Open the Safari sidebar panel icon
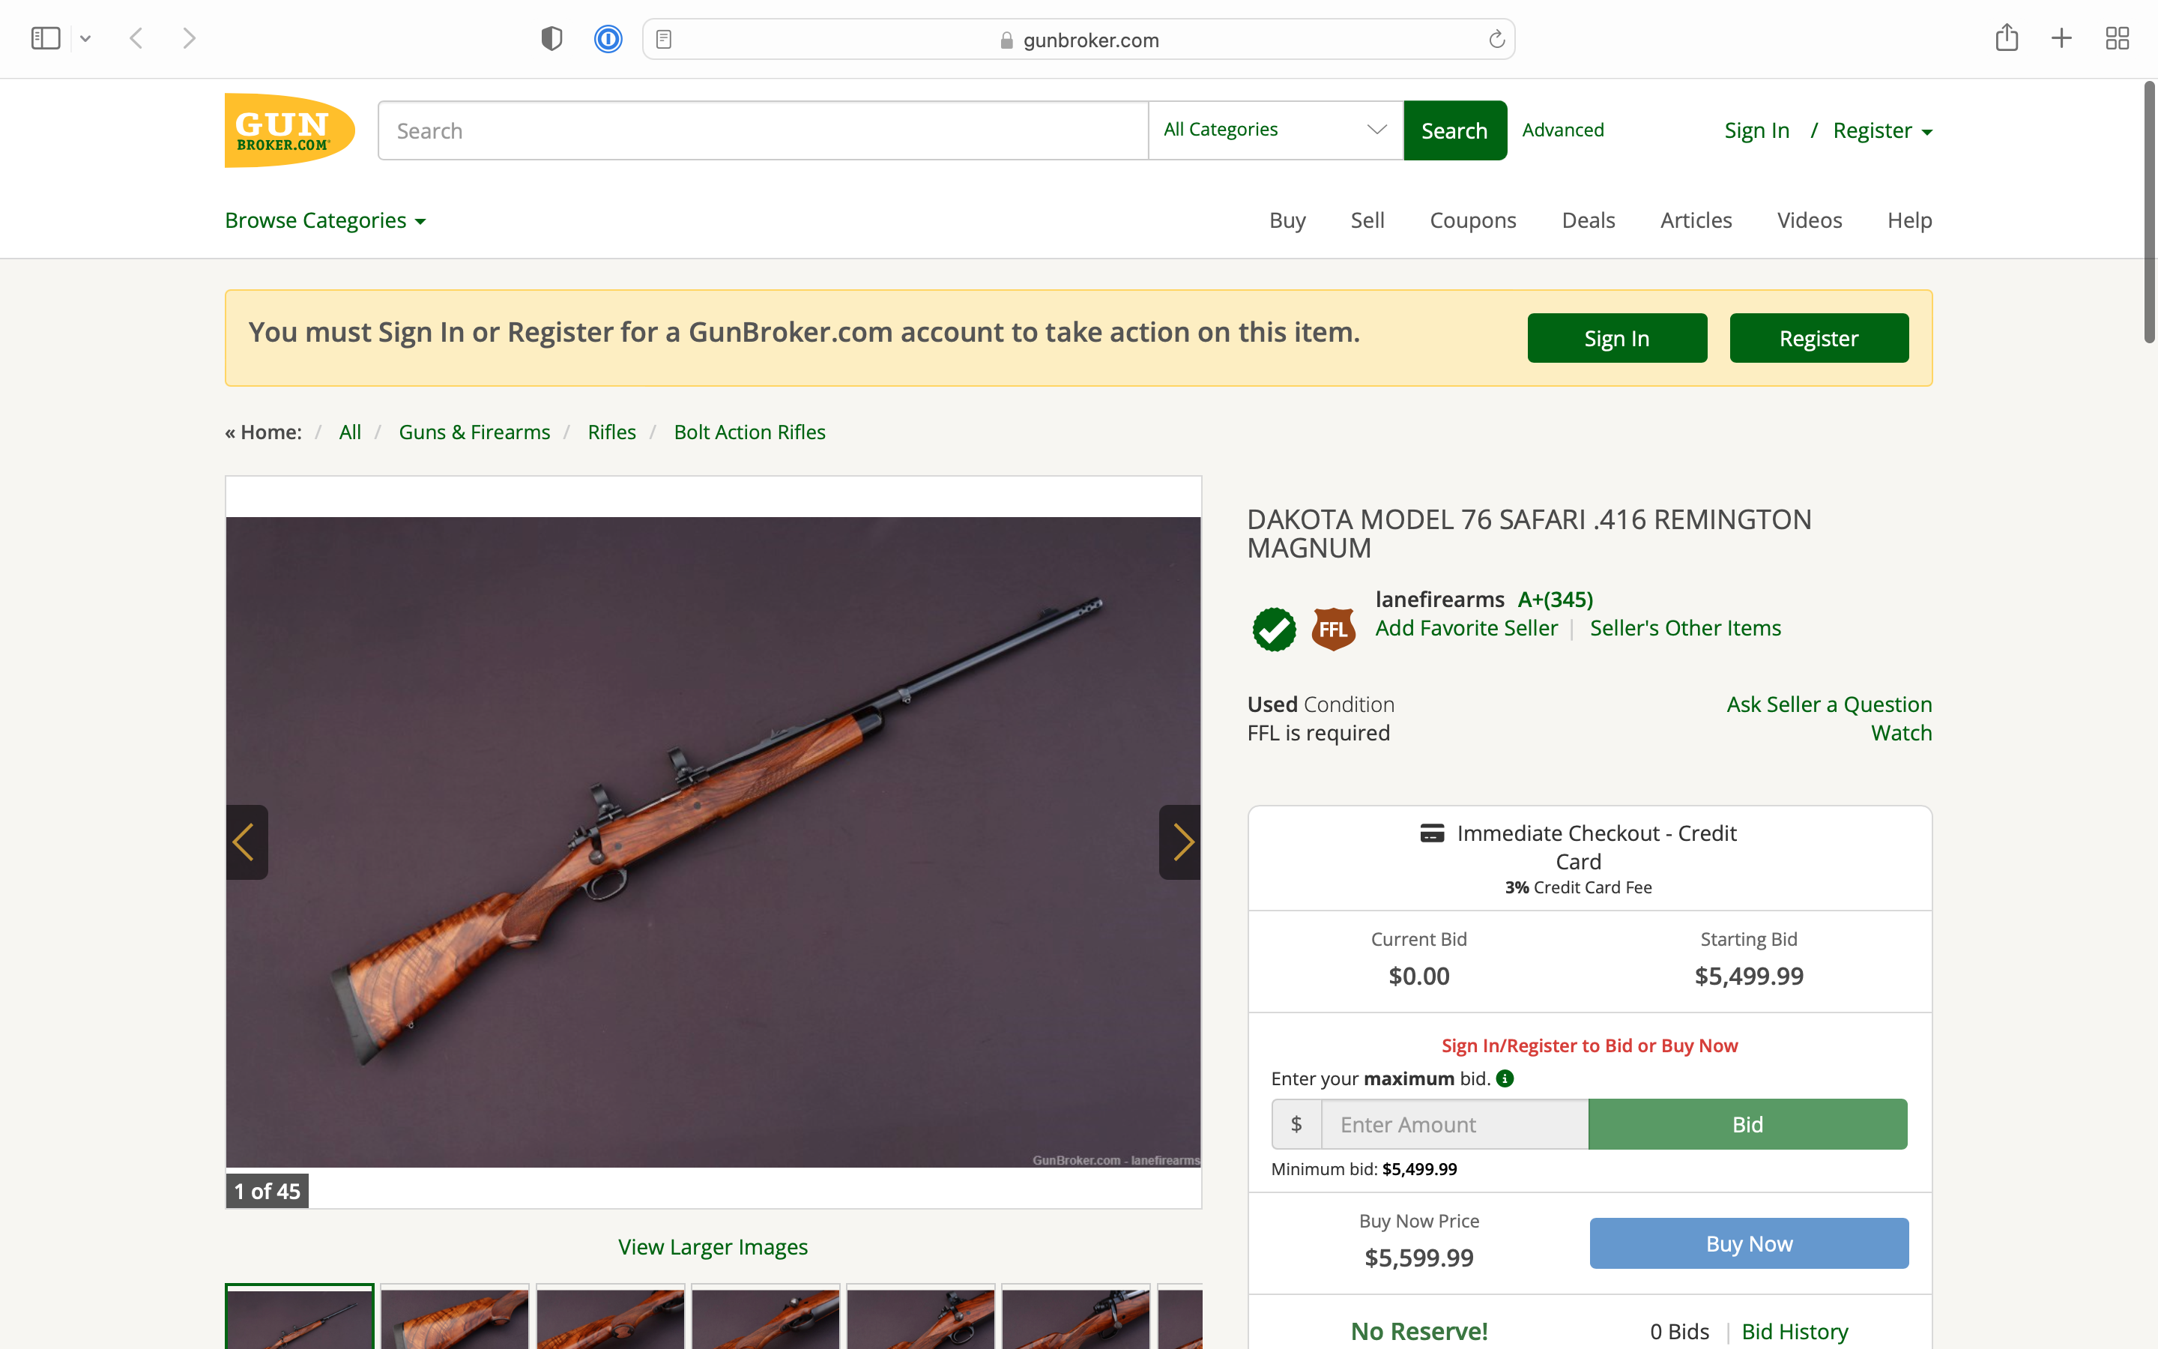The width and height of the screenshot is (2158, 1349). (46, 38)
